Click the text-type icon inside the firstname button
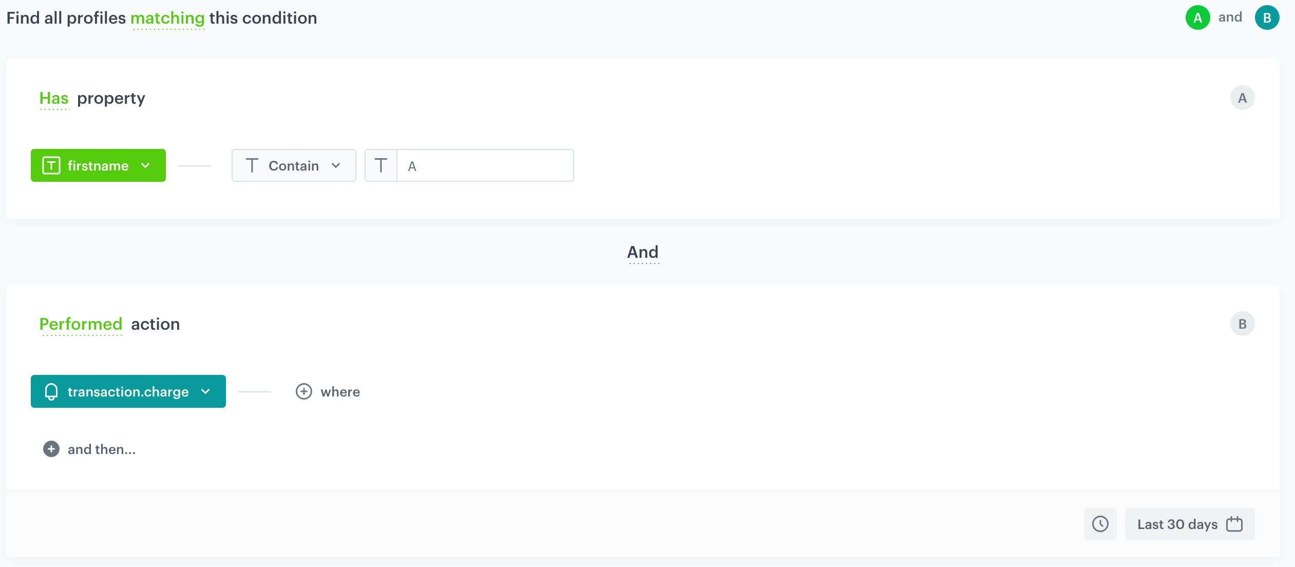This screenshot has width=1295, height=567. tap(51, 165)
